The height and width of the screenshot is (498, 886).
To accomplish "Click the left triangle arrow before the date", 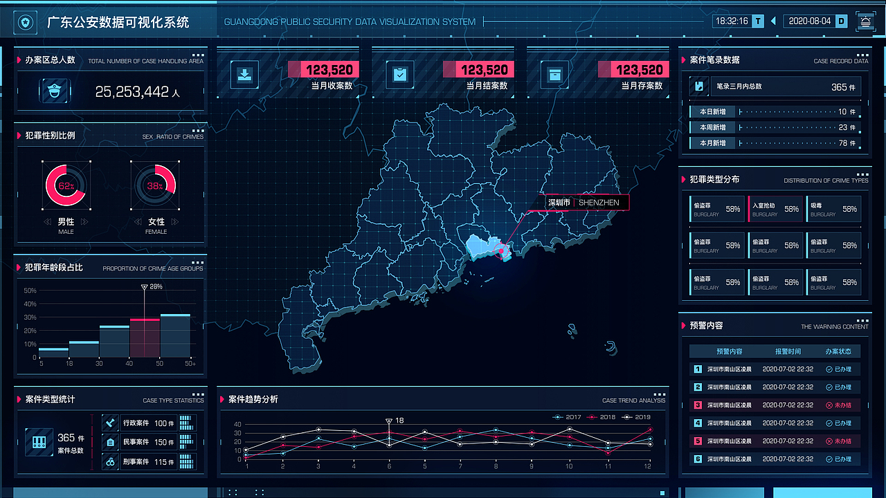I will 774,21.
